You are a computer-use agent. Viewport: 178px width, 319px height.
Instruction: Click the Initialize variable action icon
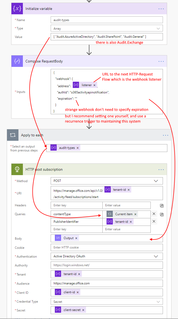pos(17,9)
